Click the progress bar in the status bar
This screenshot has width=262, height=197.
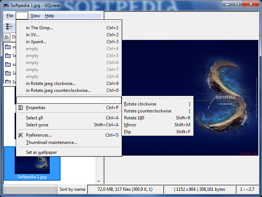point(30,190)
